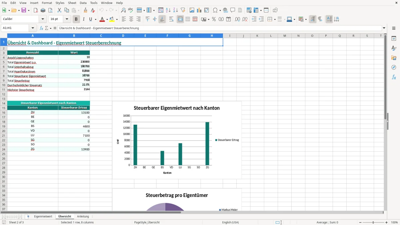The width and height of the screenshot is (400, 225).
Task: Open the Sheet menu
Action: 72,3
